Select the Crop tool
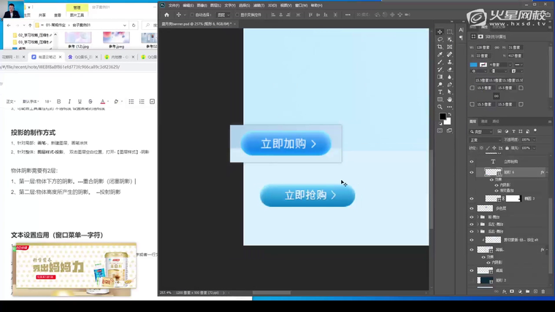Screen dimensions: 555x312 pyautogui.click(x=440, y=47)
